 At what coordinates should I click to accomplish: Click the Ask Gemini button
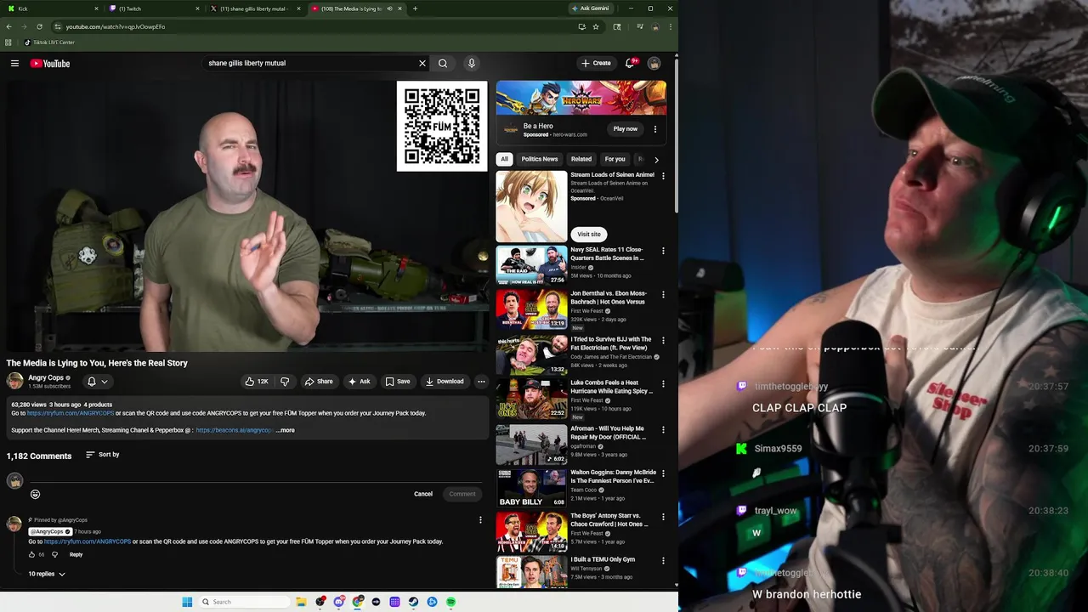(590, 8)
